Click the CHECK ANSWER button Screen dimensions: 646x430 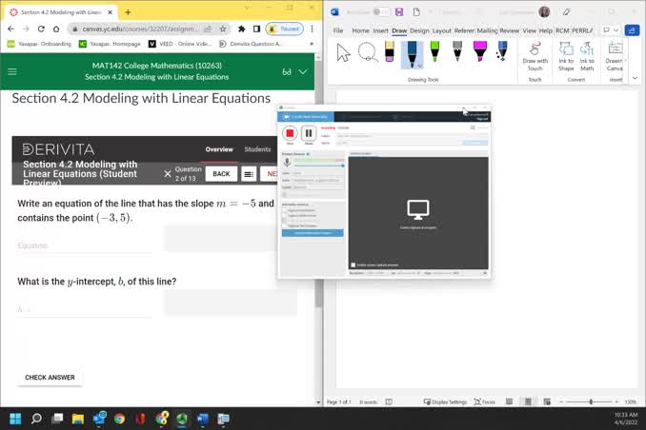click(50, 378)
